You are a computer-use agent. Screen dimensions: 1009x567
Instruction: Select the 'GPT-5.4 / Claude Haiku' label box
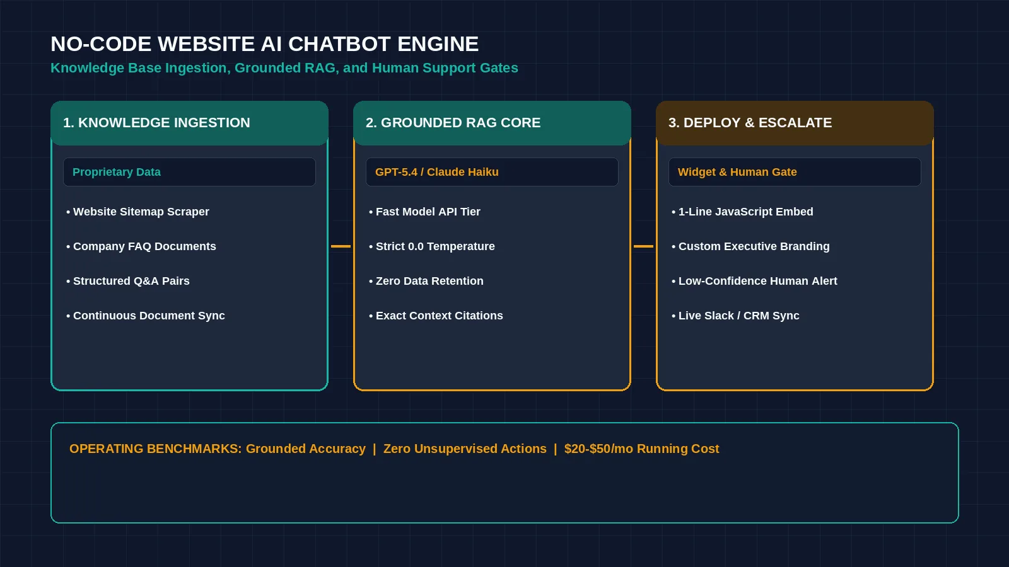tap(492, 172)
